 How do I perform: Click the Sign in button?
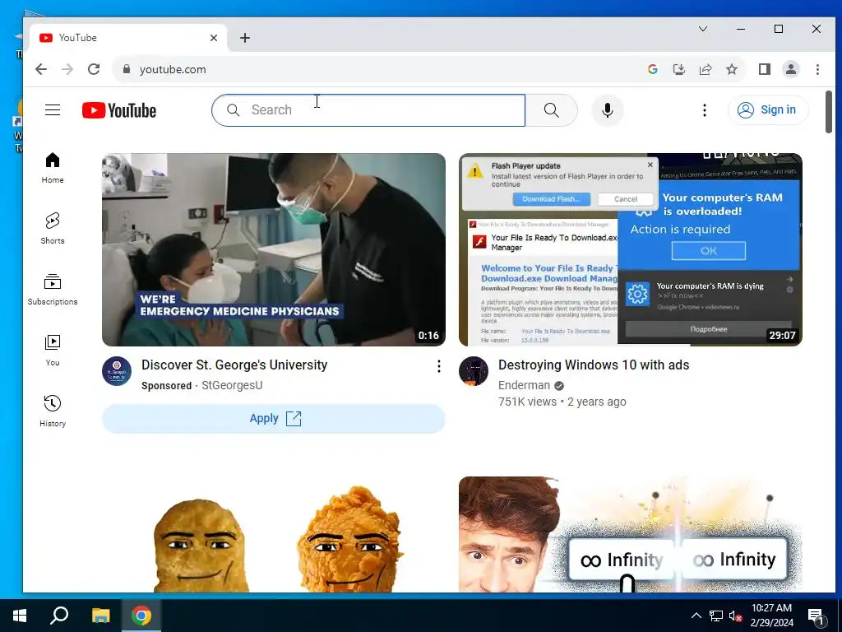pyautogui.click(x=768, y=110)
